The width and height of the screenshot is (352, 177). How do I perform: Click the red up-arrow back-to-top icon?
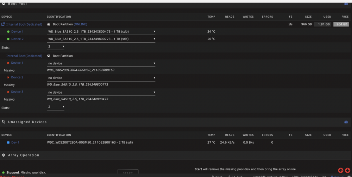click(x=340, y=171)
